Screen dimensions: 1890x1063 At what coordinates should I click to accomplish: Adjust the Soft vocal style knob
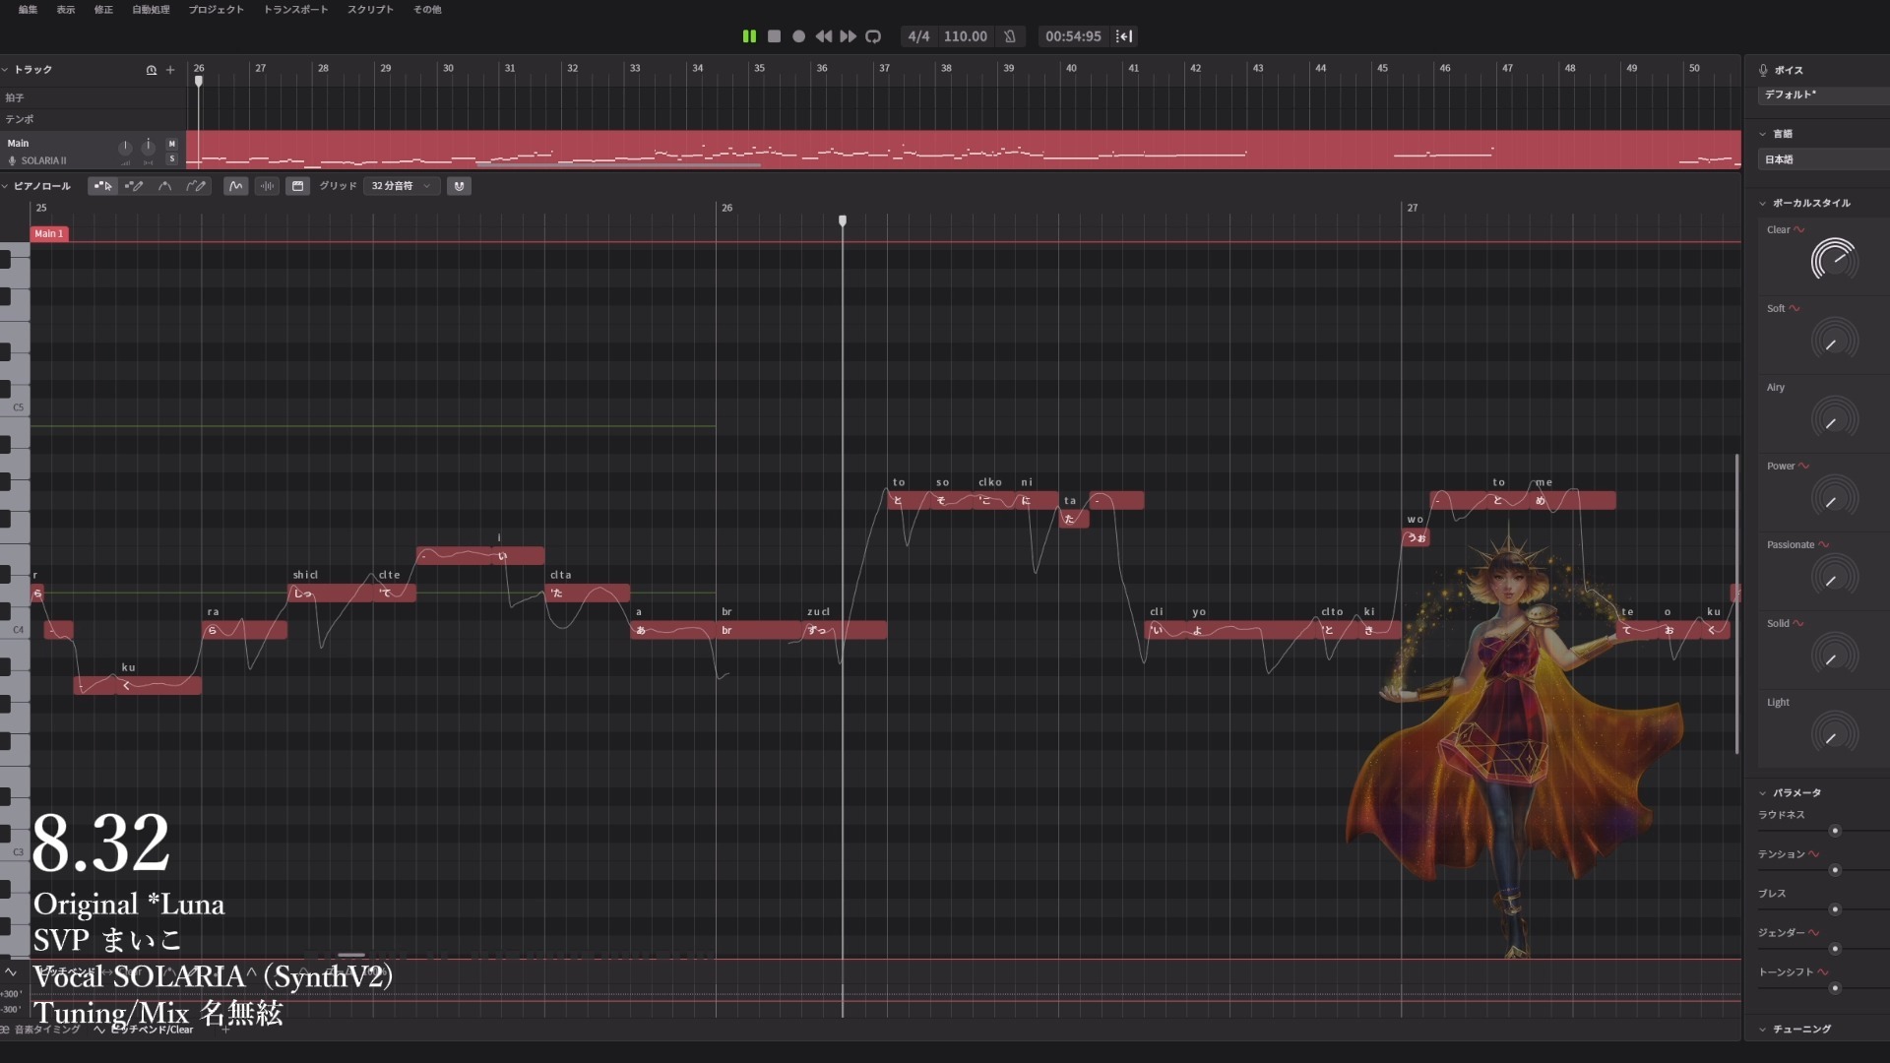click(1834, 341)
